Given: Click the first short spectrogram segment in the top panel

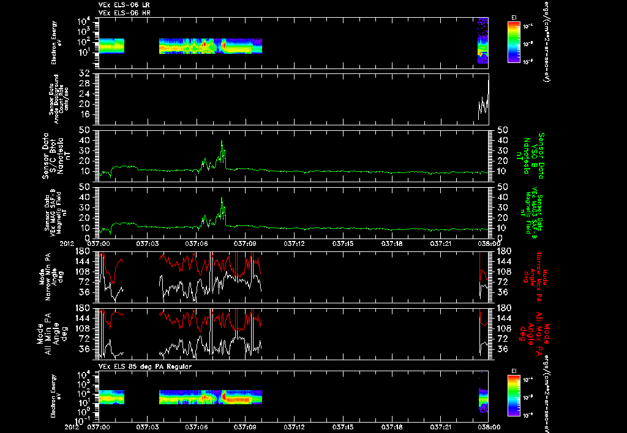Looking at the screenshot, I should pyautogui.click(x=111, y=46).
